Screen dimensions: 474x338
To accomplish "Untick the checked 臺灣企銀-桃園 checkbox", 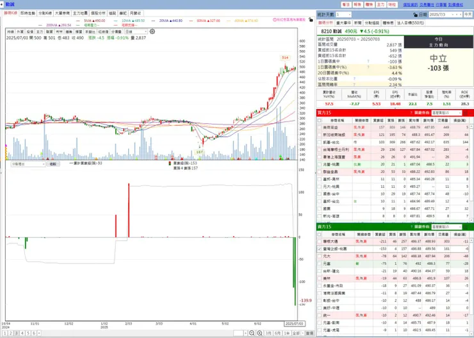I will pyautogui.click(x=320, y=249).
